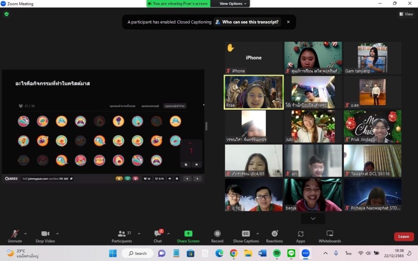Expand video options arrow beside Stop Video
Viewport: 418px width, 261px height.
click(57, 234)
